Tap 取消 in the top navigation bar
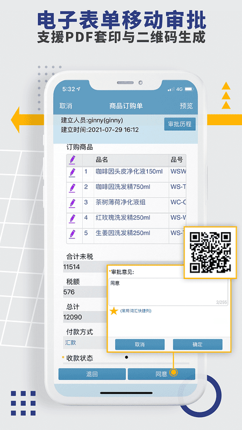 coord(66,106)
